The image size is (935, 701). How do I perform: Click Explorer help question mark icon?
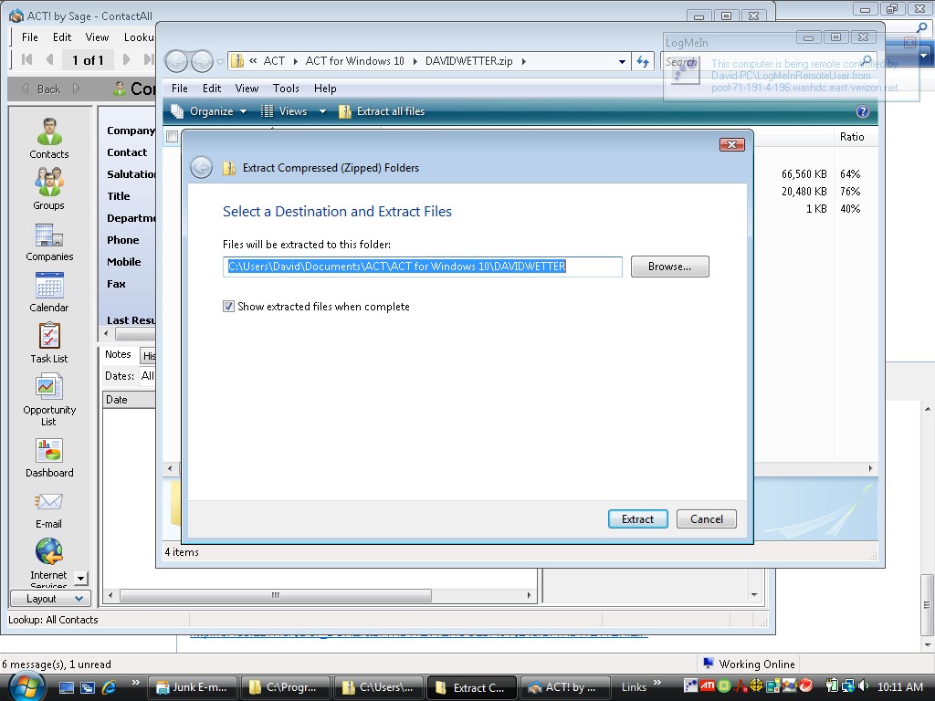coord(862,111)
